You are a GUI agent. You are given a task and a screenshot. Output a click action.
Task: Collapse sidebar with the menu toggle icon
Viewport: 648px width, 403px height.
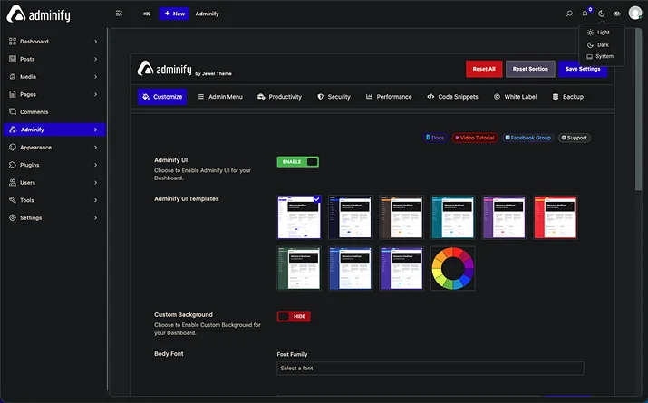pyautogui.click(x=119, y=14)
